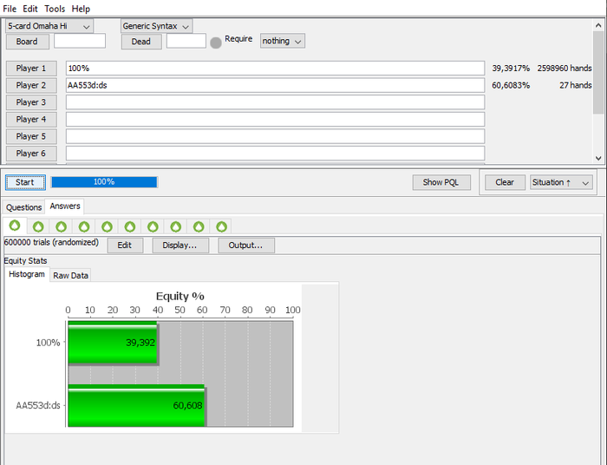Click the Display... button
The image size is (607, 465).
(180, 246)
